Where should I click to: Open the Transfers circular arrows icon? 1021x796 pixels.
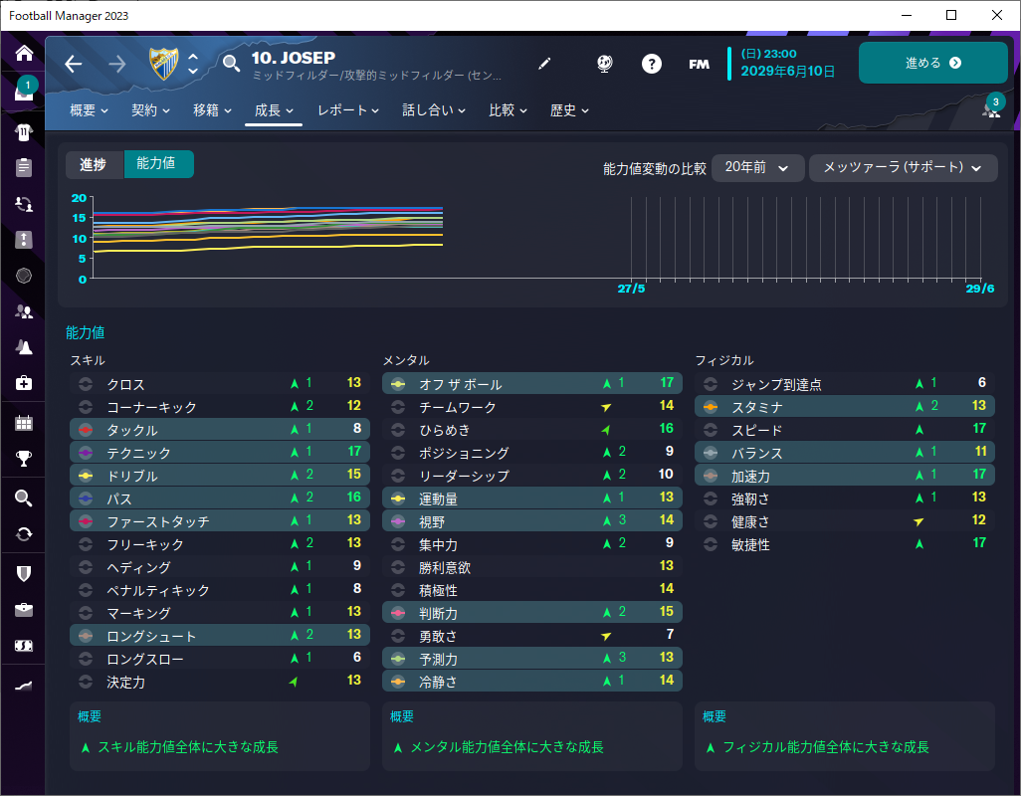point(24,534)
